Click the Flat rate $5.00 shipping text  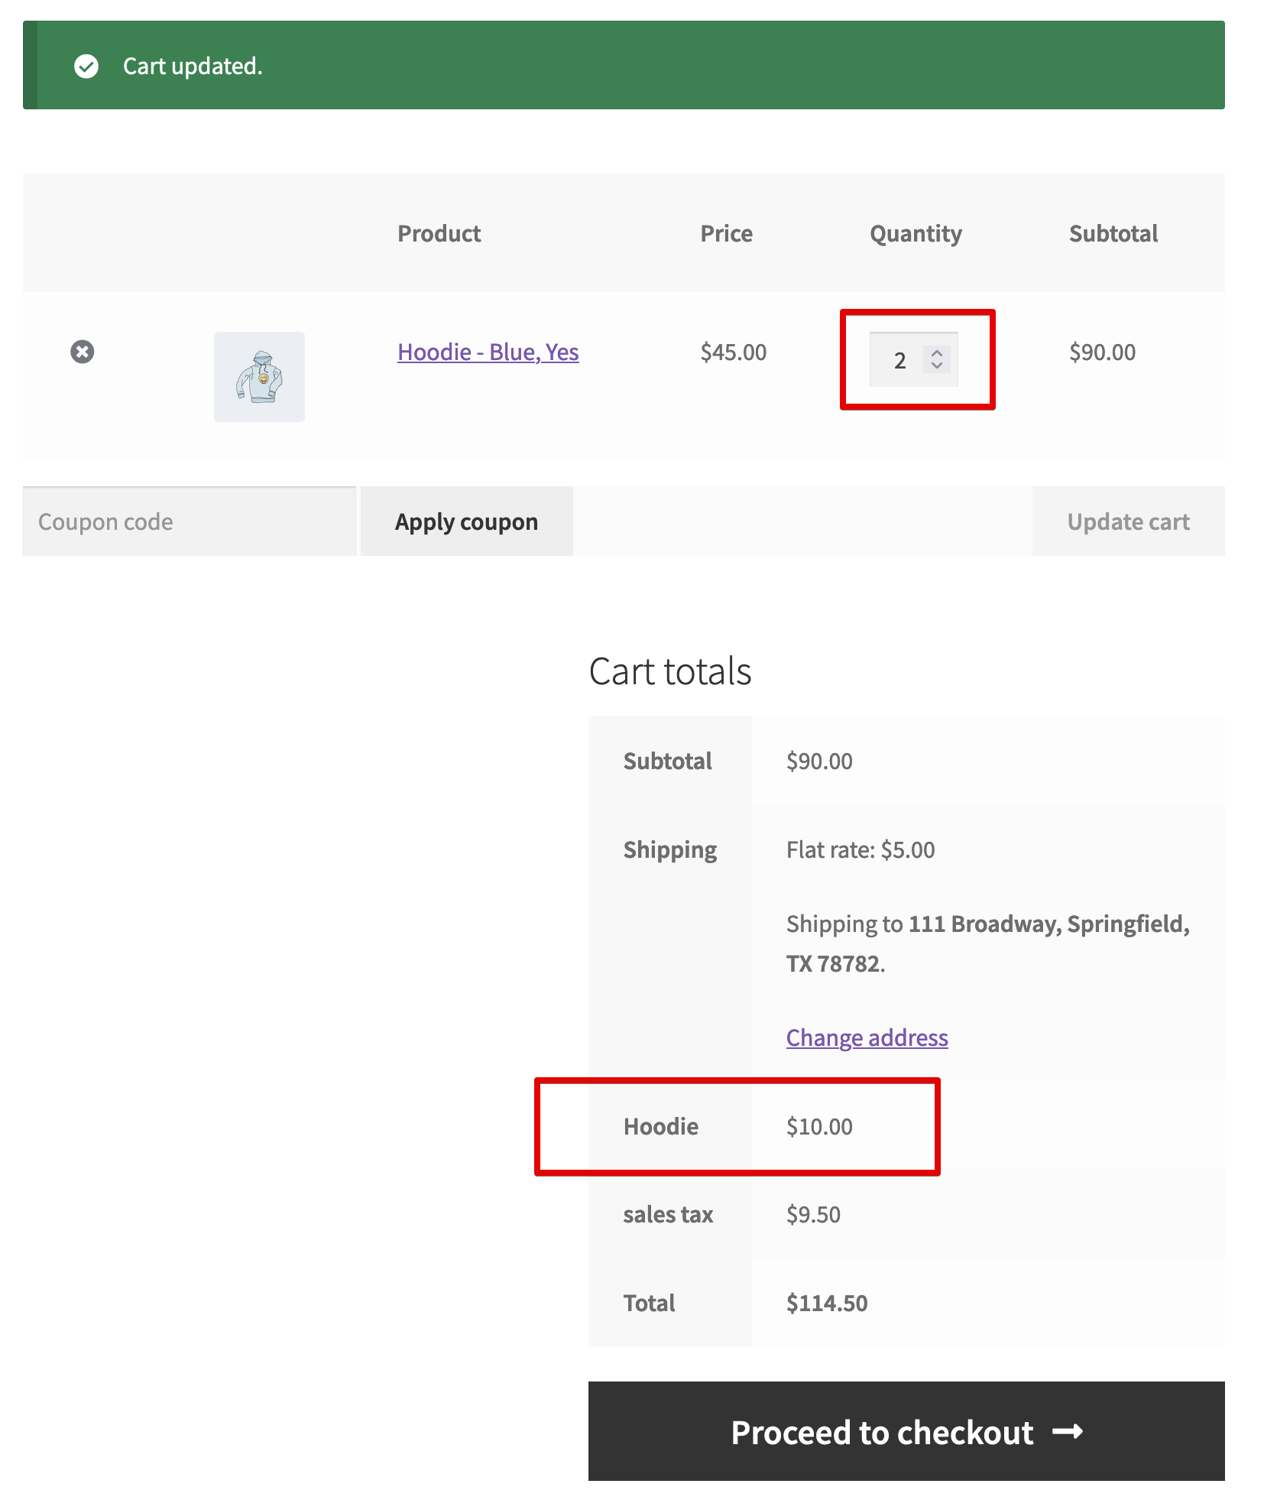(860, 849)
